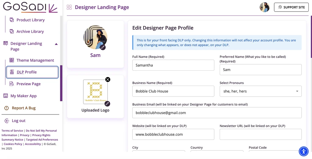
Task: Click the Log out arrow icon
Action: tap(7, 121)
